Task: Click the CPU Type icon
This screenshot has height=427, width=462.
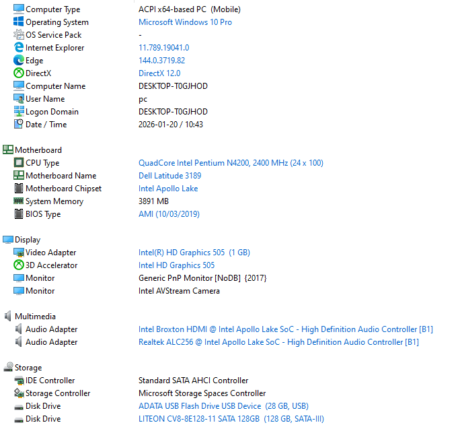Action: tap(19, 163)
